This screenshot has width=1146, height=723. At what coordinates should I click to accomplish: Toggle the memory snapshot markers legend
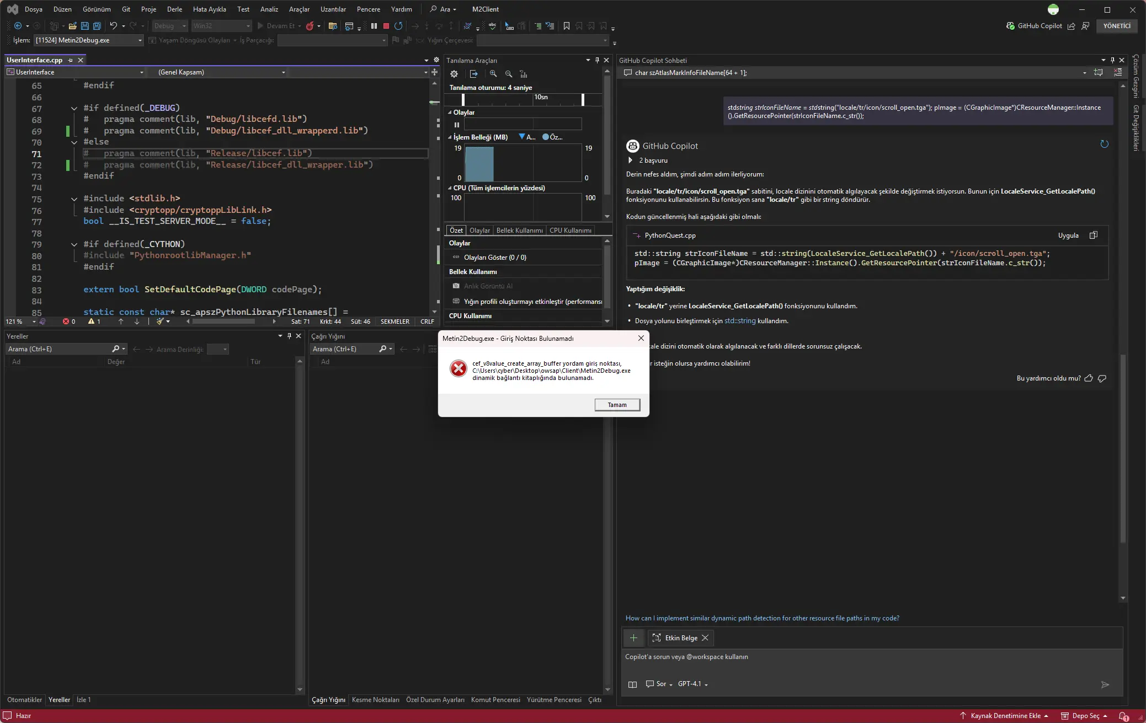click(x=526, y=137)
